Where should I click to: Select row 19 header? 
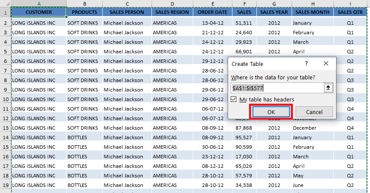pos(5,185)
